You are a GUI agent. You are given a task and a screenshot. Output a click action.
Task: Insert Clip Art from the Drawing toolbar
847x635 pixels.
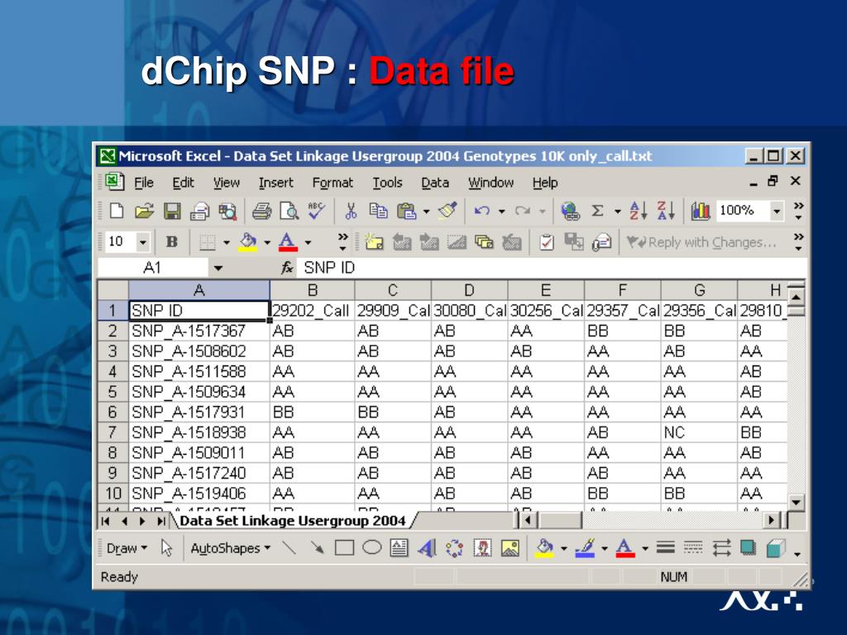click(x=482, y=548)
